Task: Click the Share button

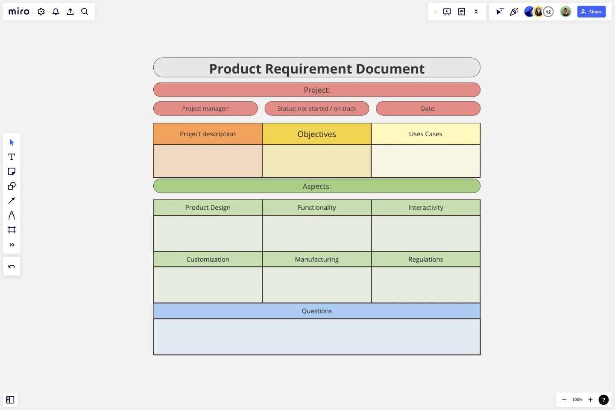Action: pos(592,12)
